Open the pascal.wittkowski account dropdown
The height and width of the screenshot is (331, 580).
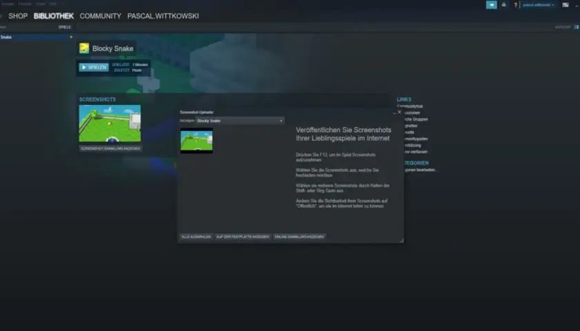[538, 5]
